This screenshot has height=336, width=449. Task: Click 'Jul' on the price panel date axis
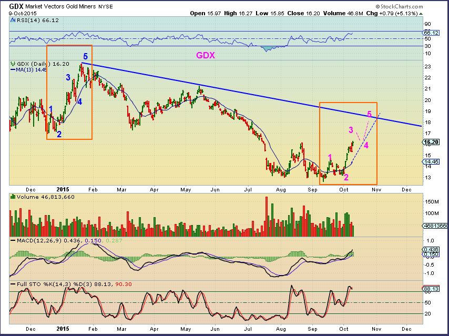coord(248,190)
